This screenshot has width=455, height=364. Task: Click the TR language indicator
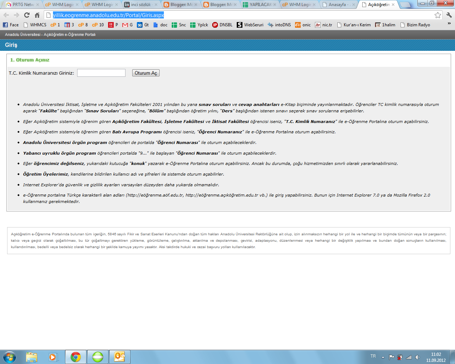point(373,356)
